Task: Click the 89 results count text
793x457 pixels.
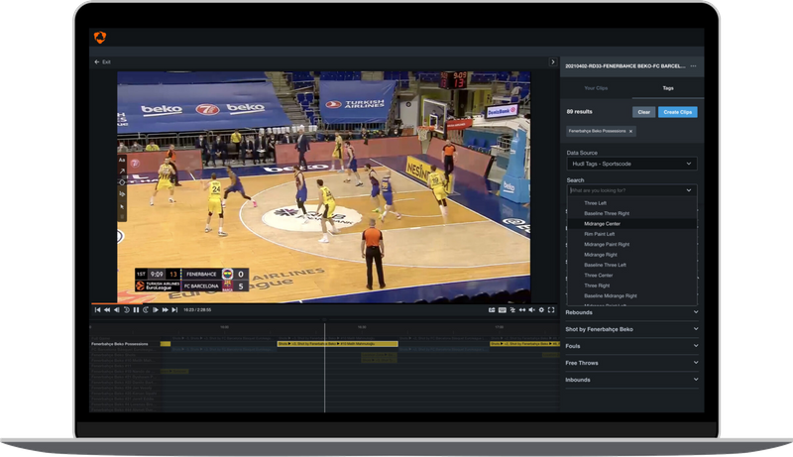Action: (x=579, y=112)
